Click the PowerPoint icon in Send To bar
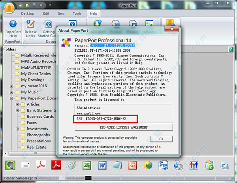237x183 pixels. coord(132,165)
